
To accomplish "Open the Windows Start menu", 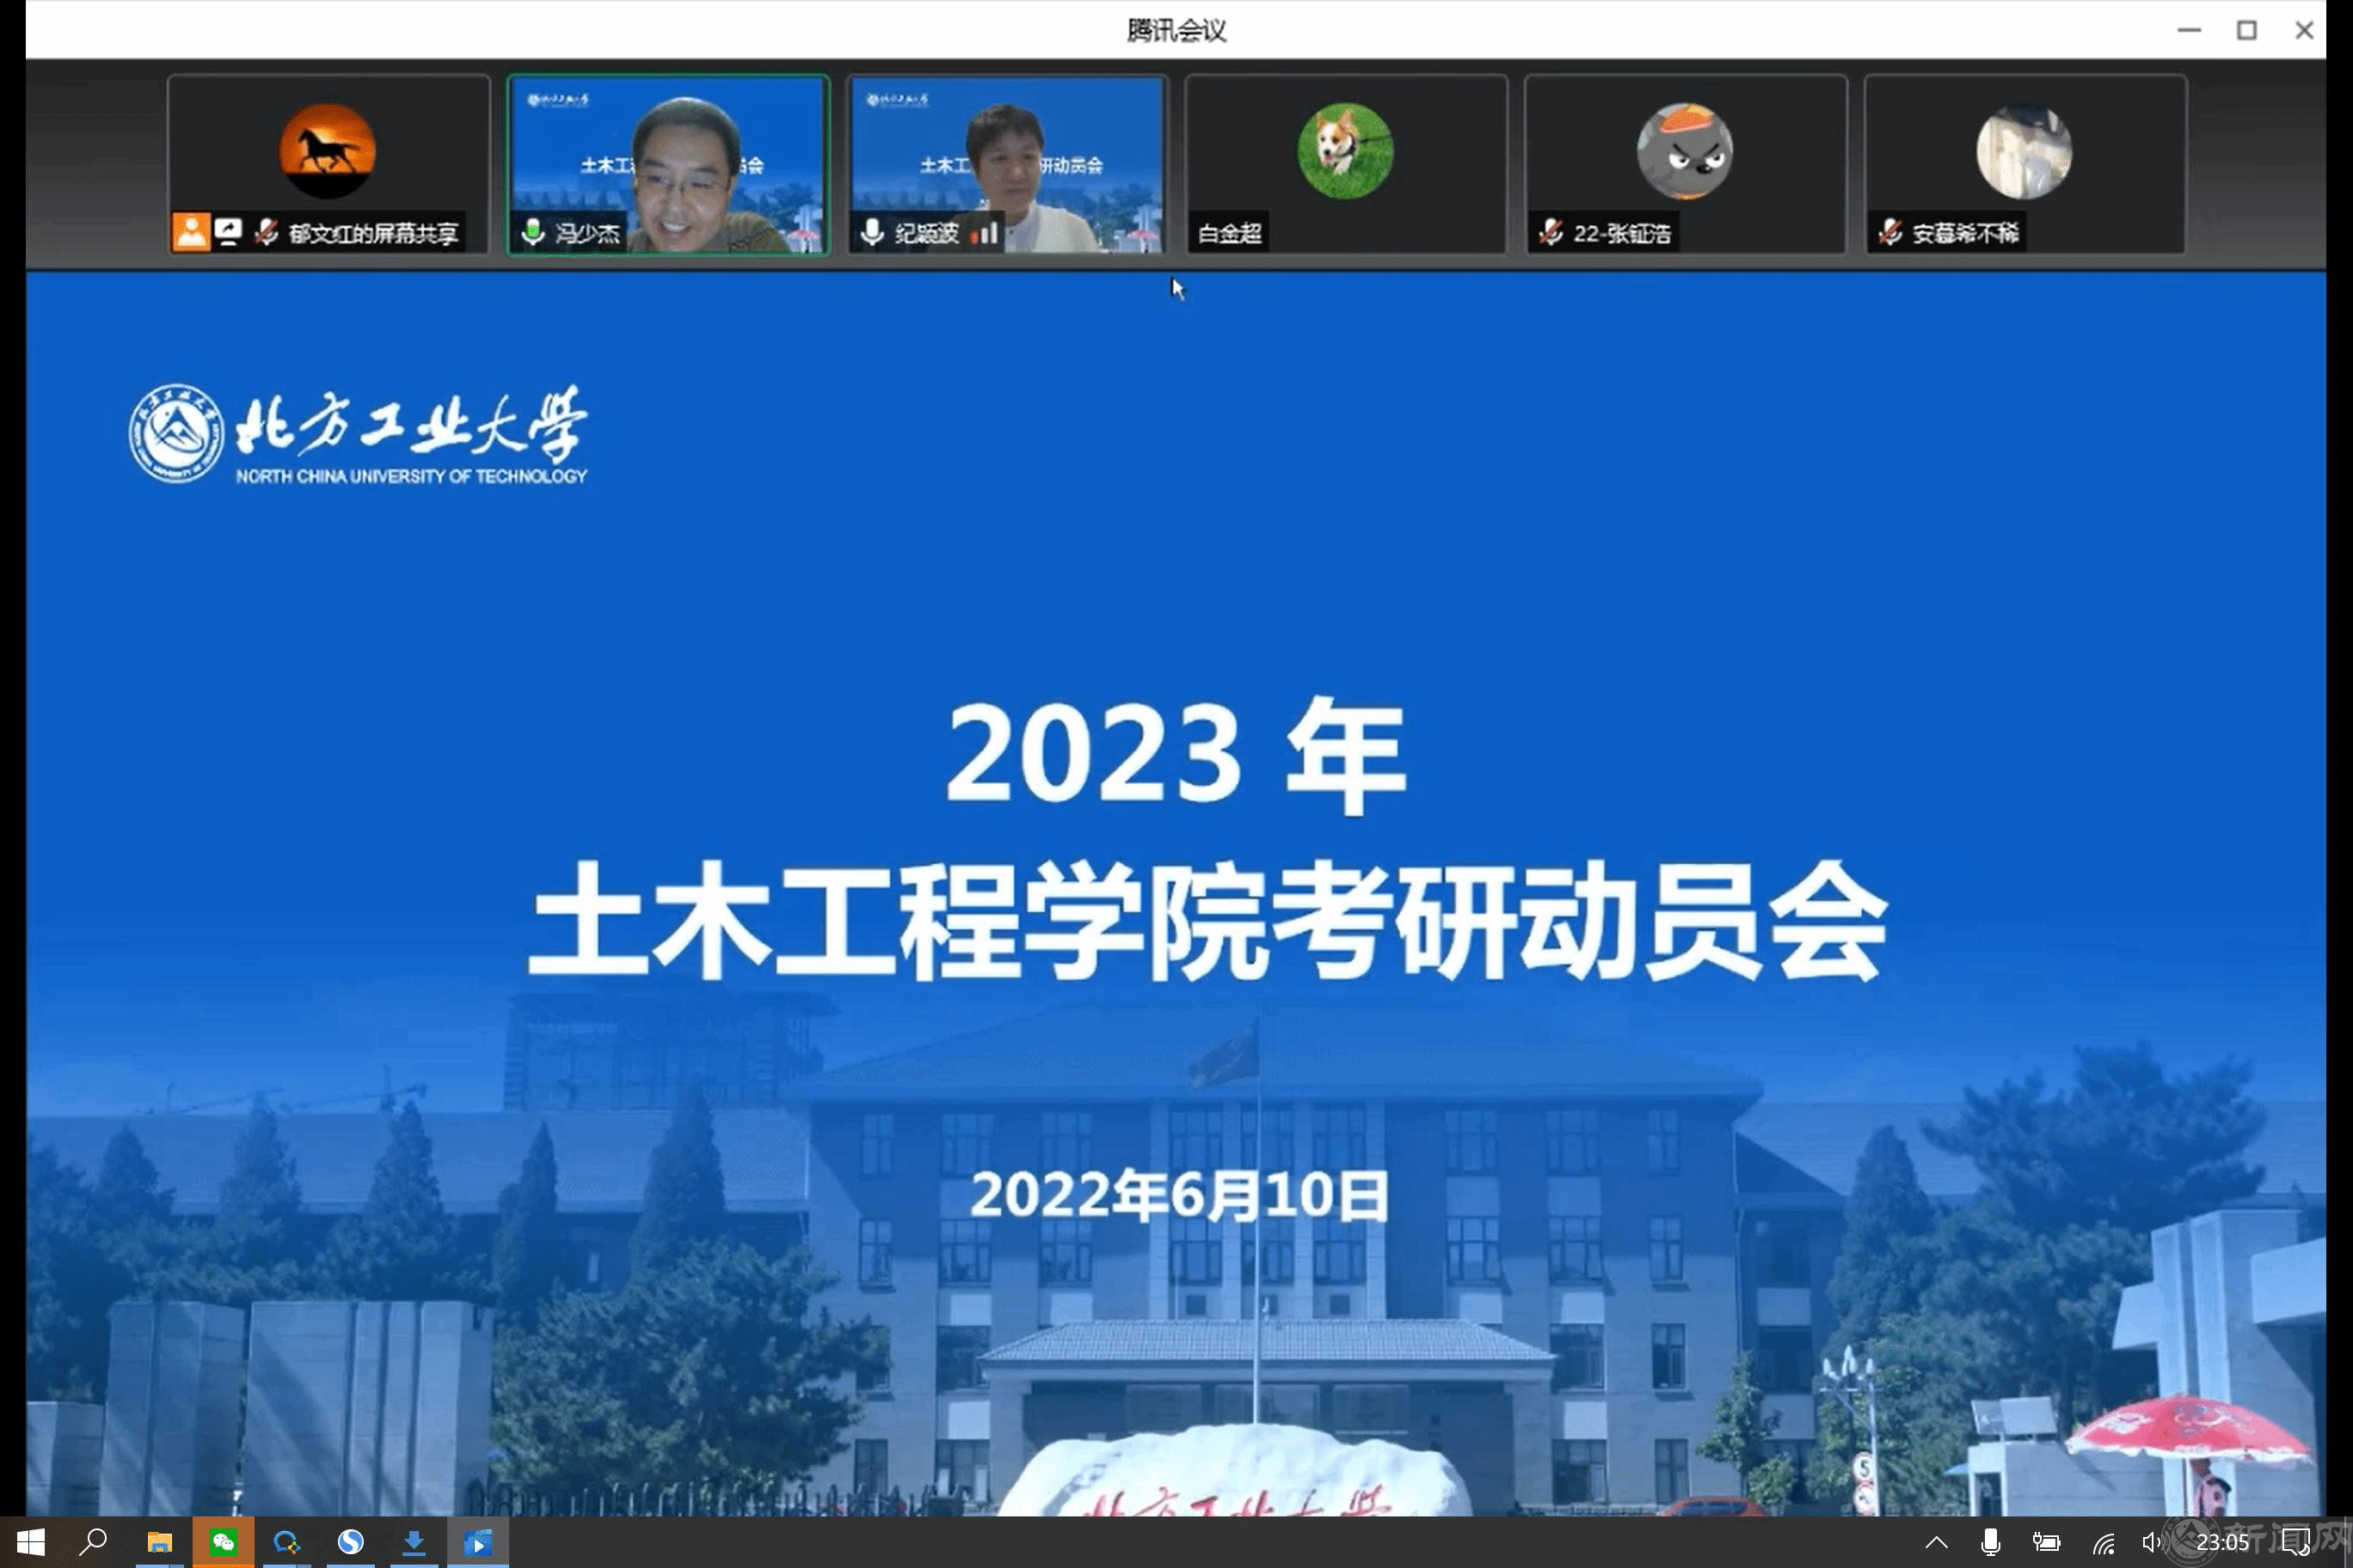I will click(30, 1542).
